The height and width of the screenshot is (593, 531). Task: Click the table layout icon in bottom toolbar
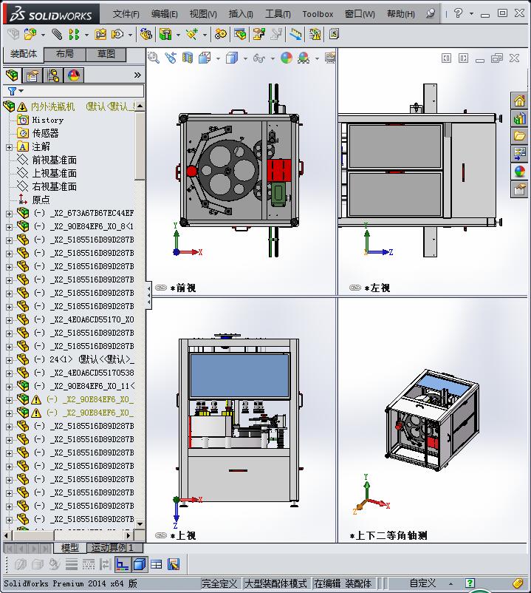(157, 564)
